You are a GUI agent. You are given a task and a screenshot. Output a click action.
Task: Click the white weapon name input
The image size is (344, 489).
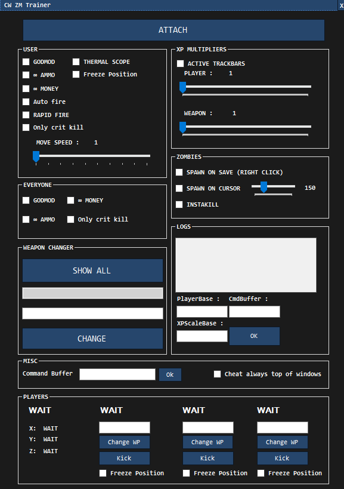(92, 313)
